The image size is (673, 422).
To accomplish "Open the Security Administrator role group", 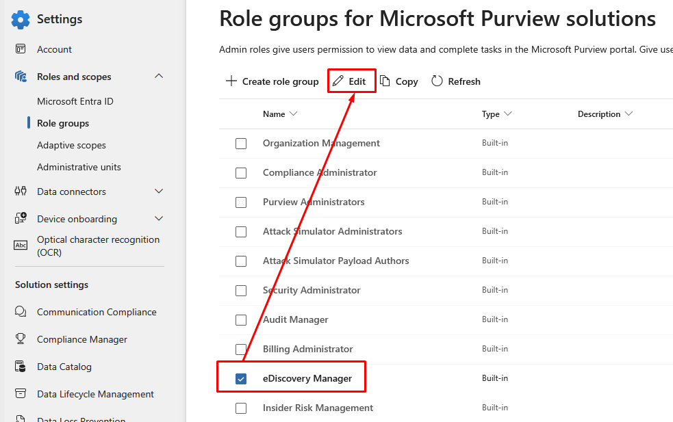I will 312,291.
